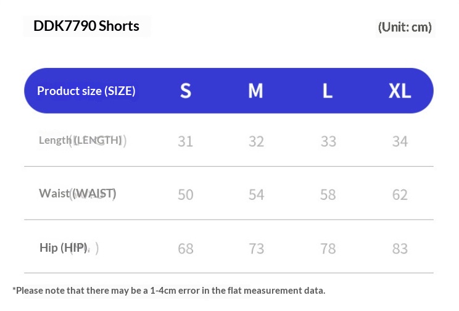Click waist value 58 for size L

pyautogui.click(x=328, y=195)
